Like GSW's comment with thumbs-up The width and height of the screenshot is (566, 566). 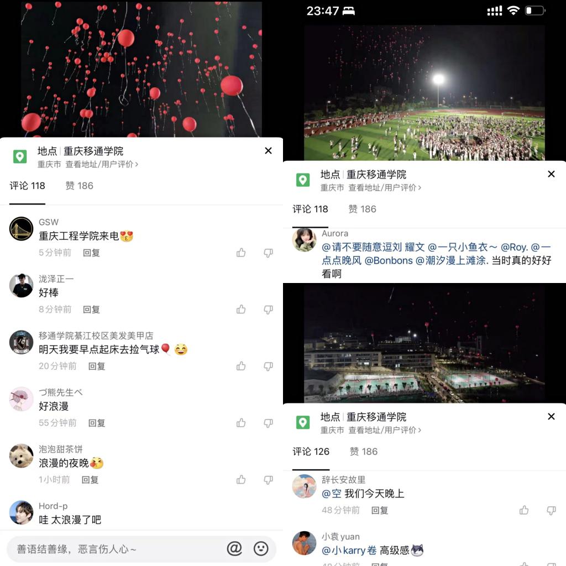point(241,253)
